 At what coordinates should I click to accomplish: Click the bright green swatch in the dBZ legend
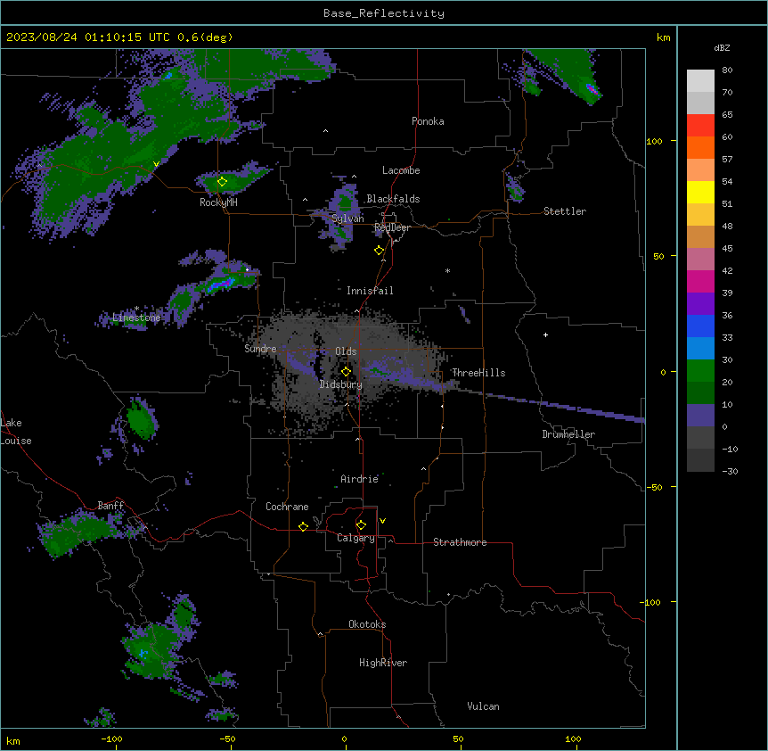pos(700,371)
